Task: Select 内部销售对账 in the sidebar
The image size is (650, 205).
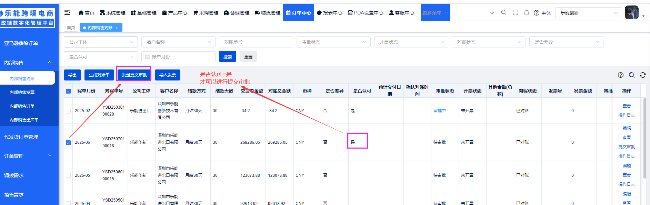Action: pyautogui.click(x=28, y=78)
